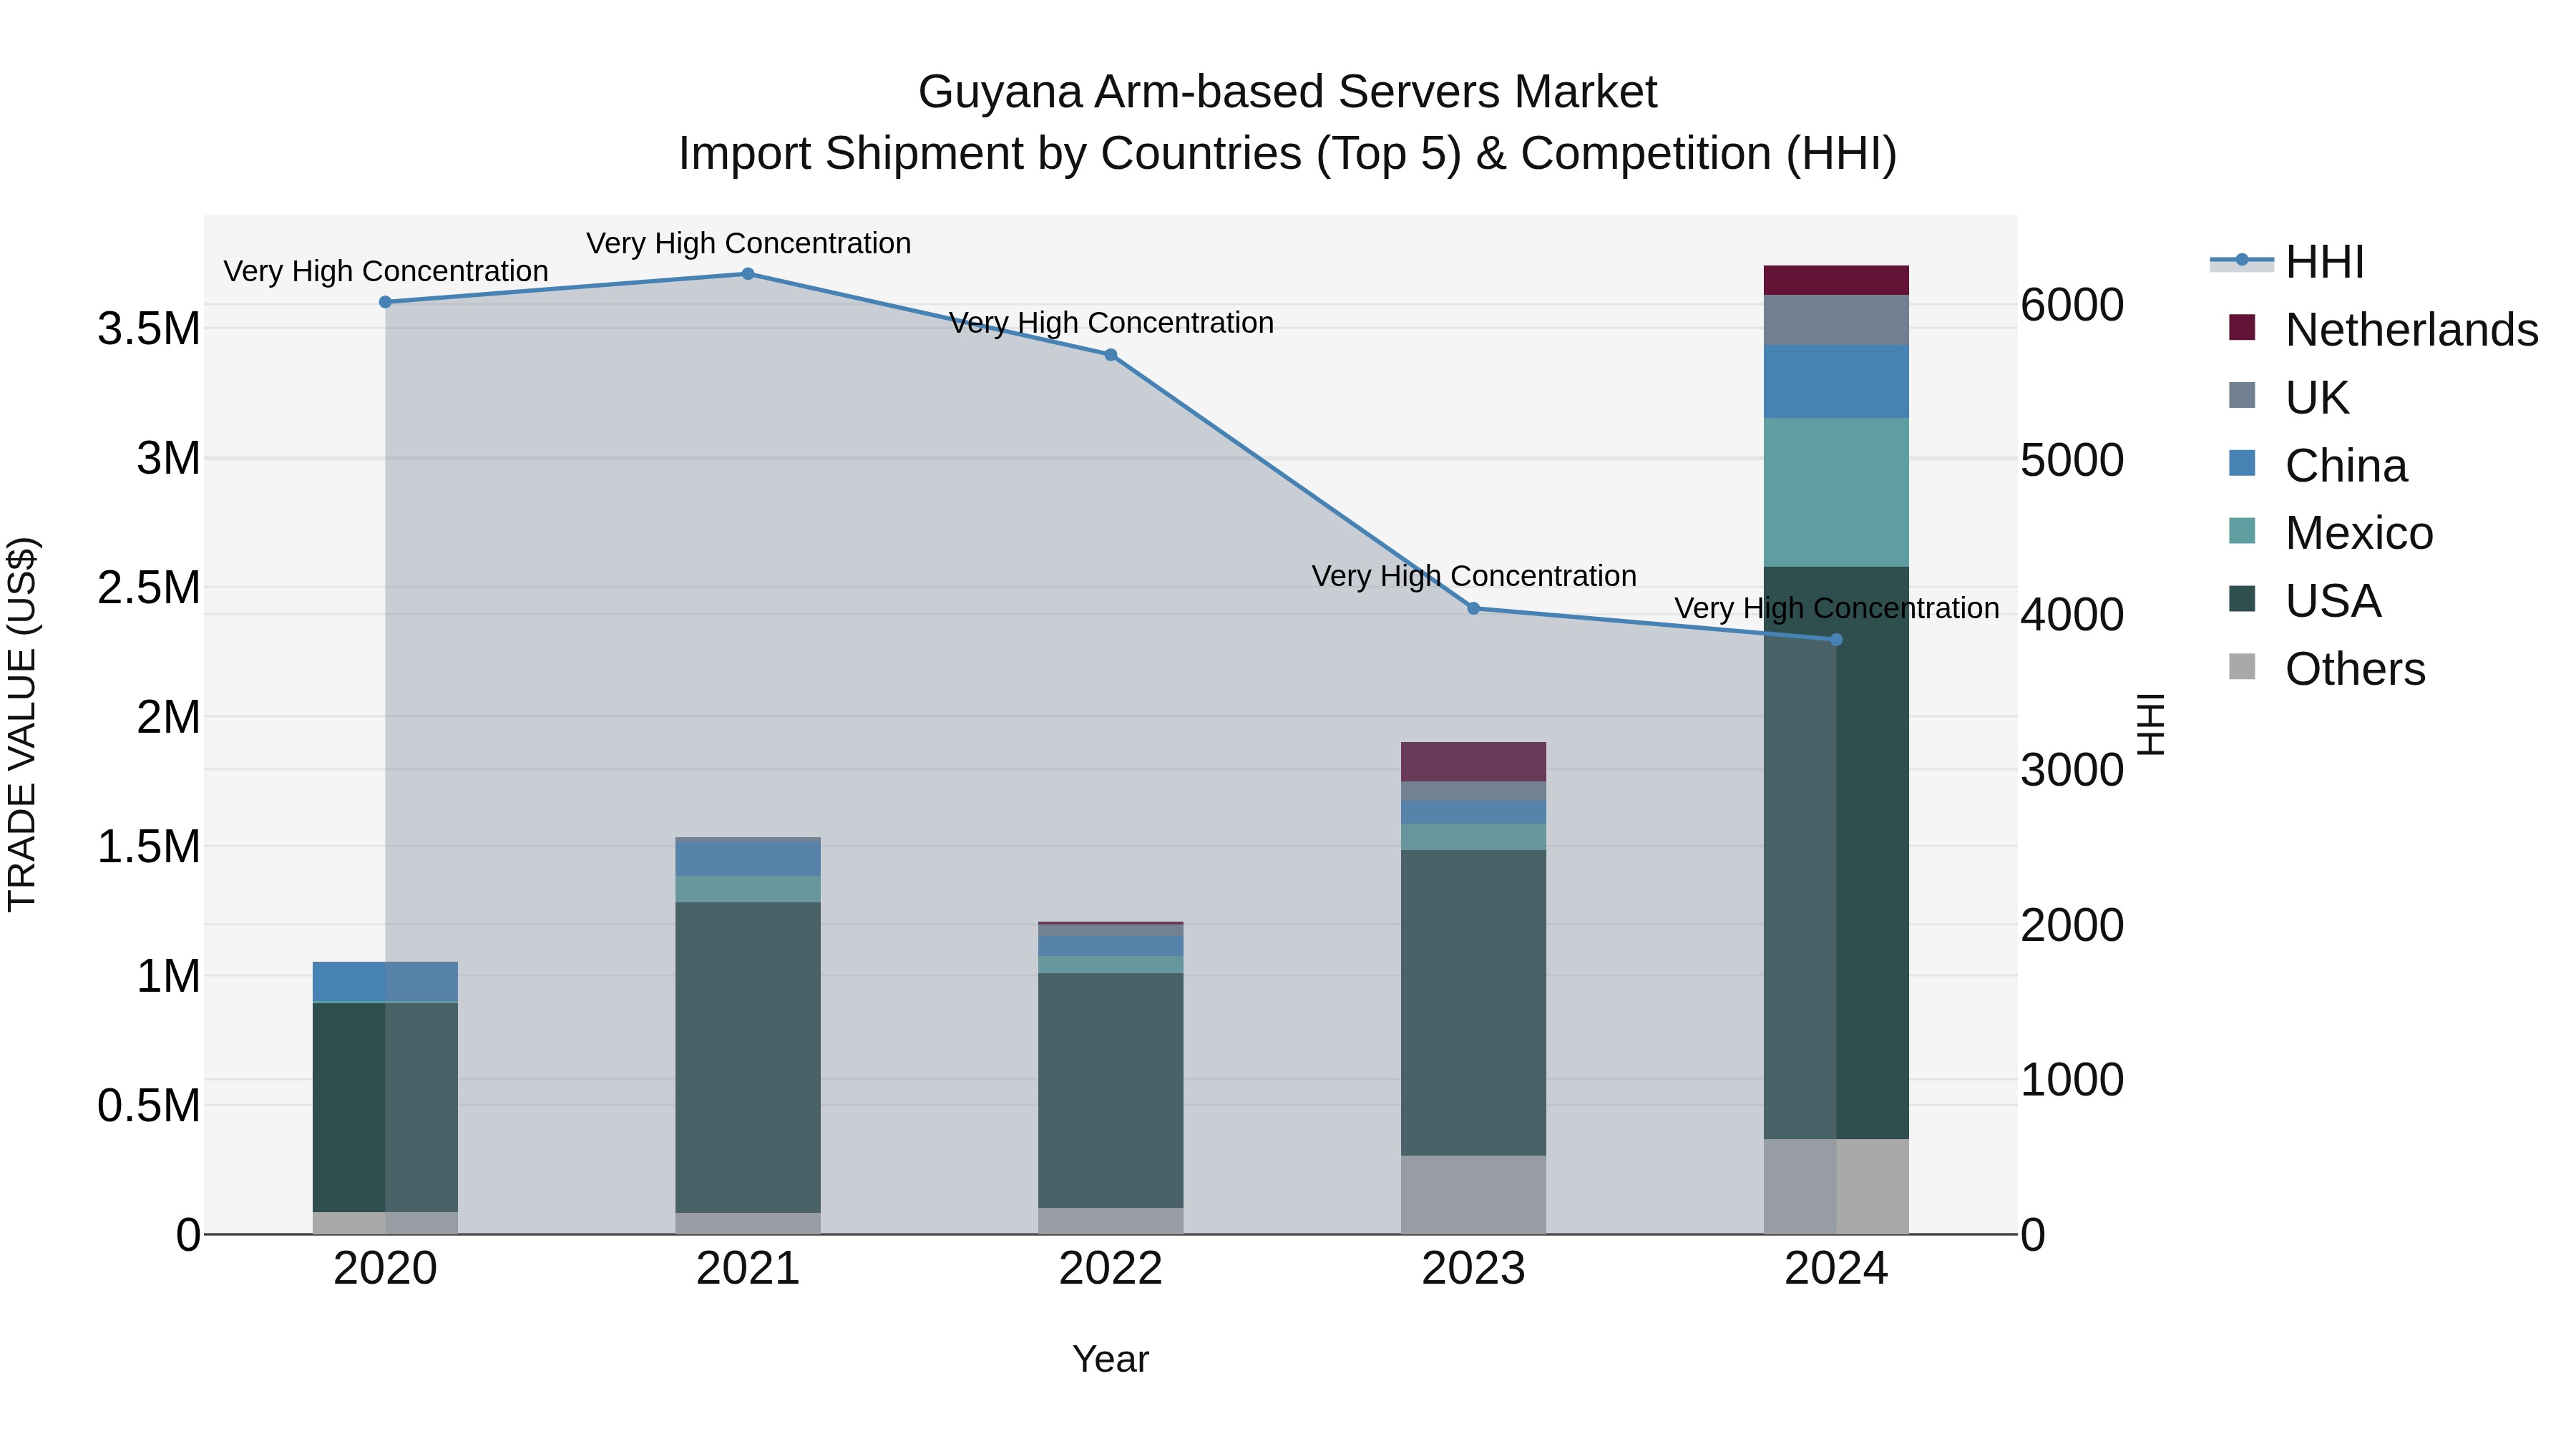
Task: Click the 3.5M trade value tick label
Action: pyautogui.click(x=149, y=329)
